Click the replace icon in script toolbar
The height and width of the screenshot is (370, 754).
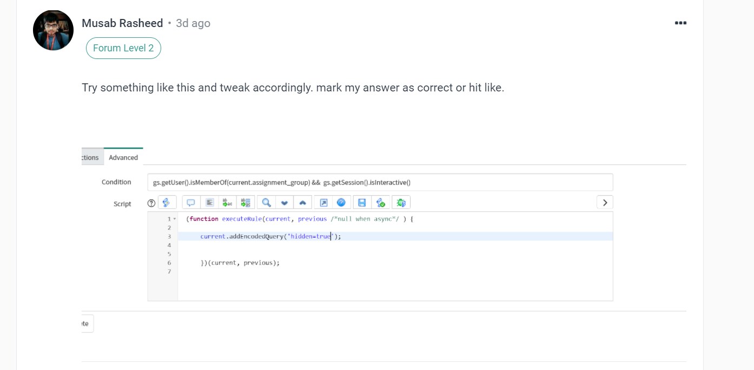coord(228,202)
